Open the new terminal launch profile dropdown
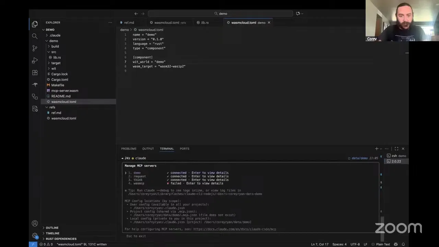Viewport: 439px width, 247px height. click(381, 149)
